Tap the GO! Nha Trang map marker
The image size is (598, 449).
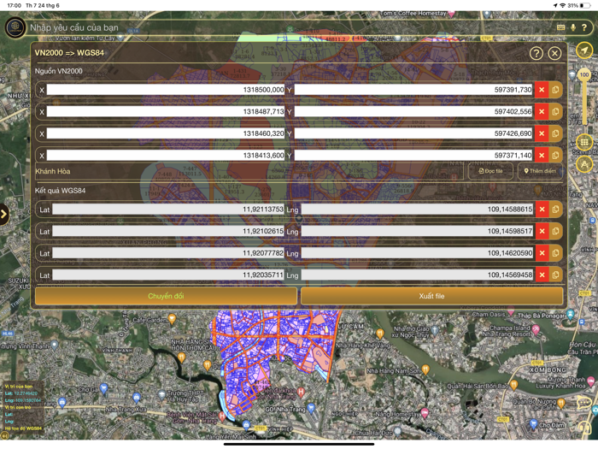pos(311,408)
